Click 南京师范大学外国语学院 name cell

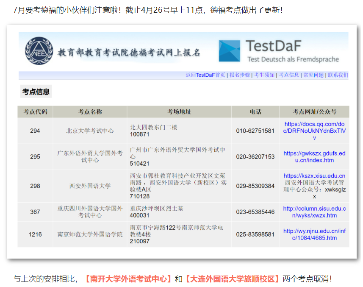tap(90, 234)
